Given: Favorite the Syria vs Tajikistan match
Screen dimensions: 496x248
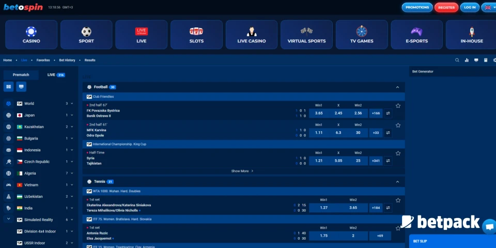Looking at the screenshot, I should click(x=398, y=153).
